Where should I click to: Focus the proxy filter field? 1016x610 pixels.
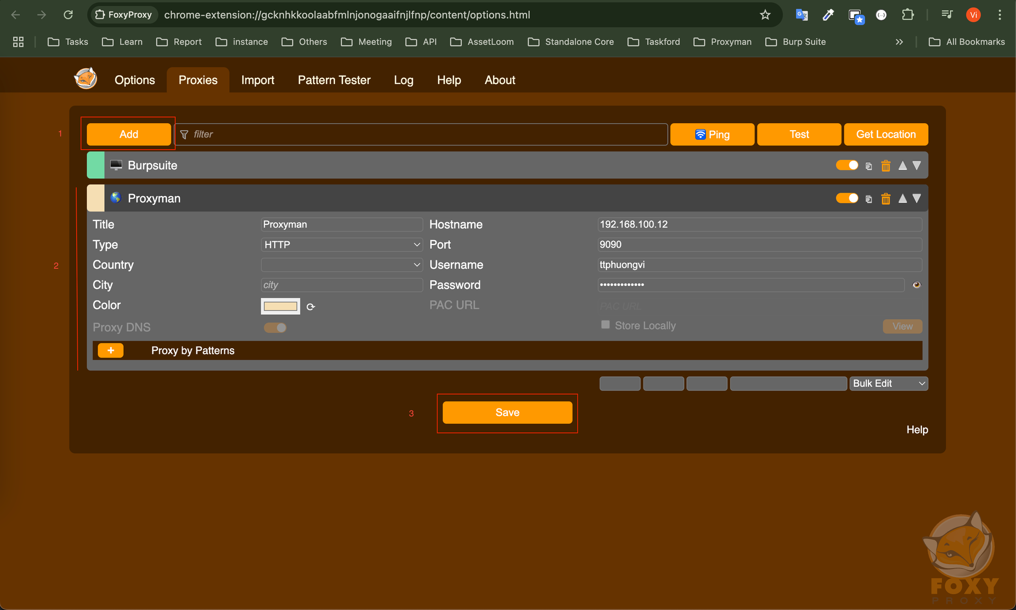tap(421, 134)
